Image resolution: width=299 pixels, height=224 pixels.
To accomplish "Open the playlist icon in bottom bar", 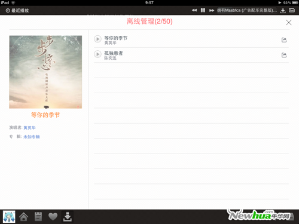I will 38,217.
